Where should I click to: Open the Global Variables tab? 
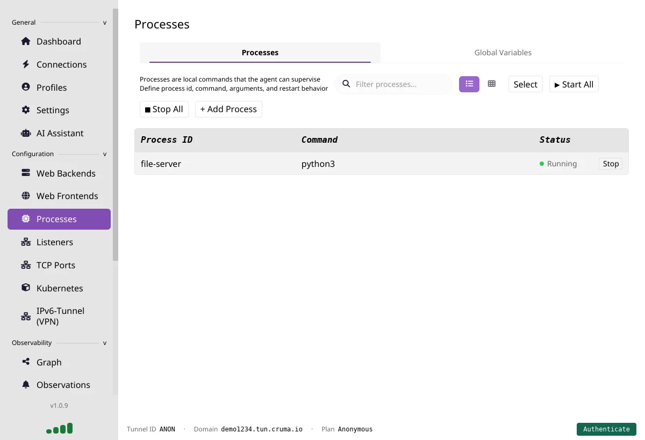pyautogui.click(x=503, y=53)
